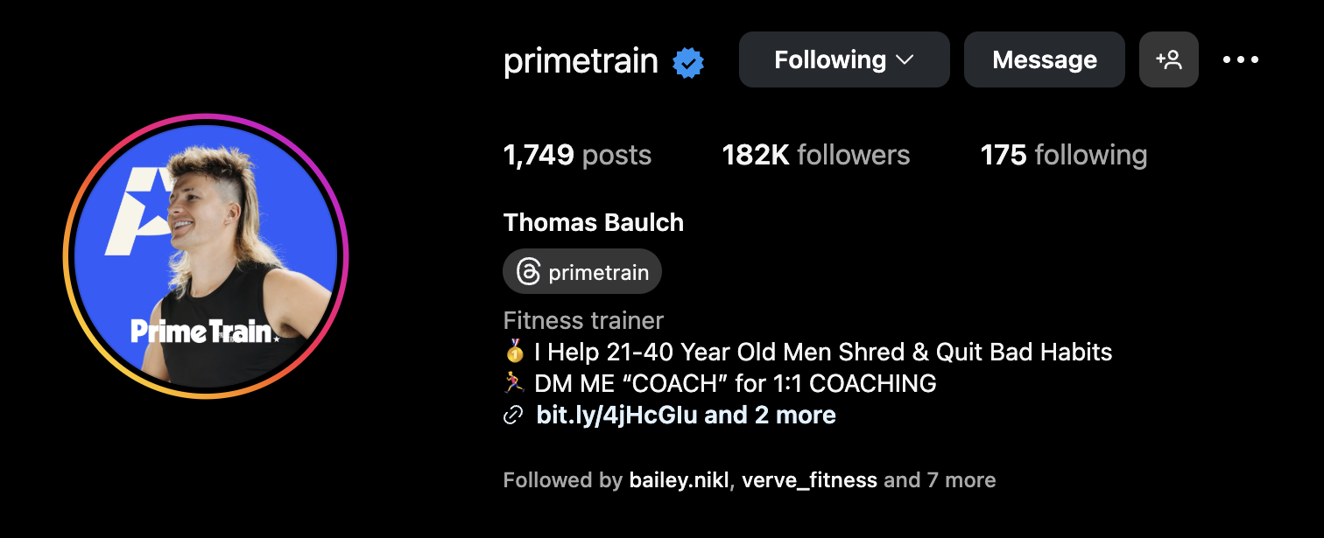The height and width of the screenshot is (538, 1324).
Task: Open the bit.ly/4jHcGlu bio link
Action: 616,415
